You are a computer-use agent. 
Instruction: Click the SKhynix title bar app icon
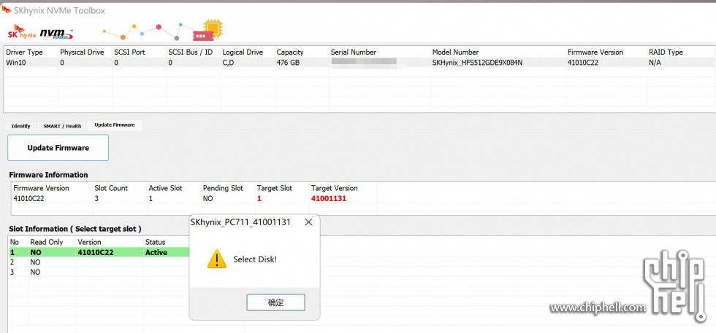point(7,9)
